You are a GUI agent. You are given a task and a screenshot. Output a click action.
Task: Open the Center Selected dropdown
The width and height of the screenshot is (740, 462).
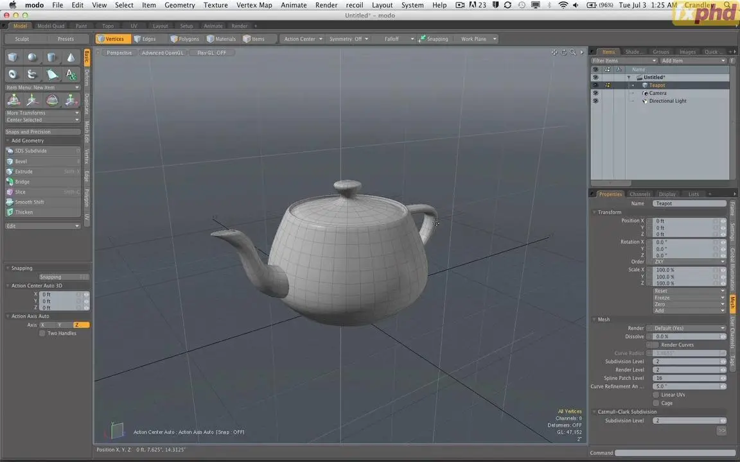pos(43,120)
